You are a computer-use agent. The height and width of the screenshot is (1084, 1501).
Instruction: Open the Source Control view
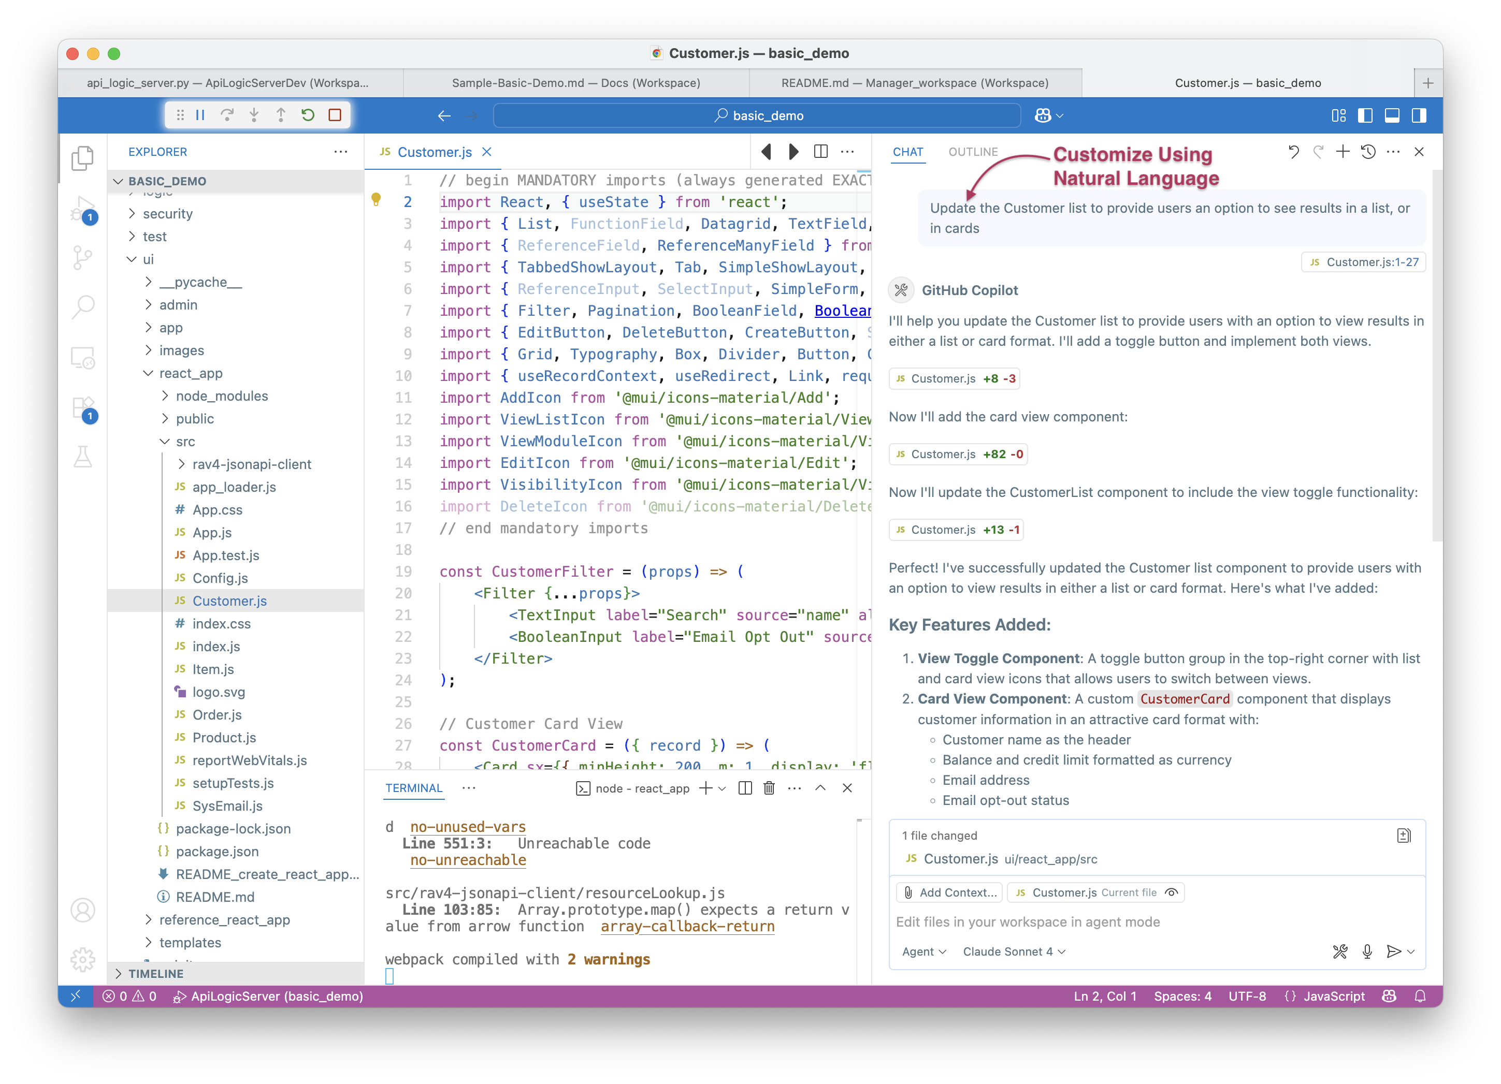[83, 258]
